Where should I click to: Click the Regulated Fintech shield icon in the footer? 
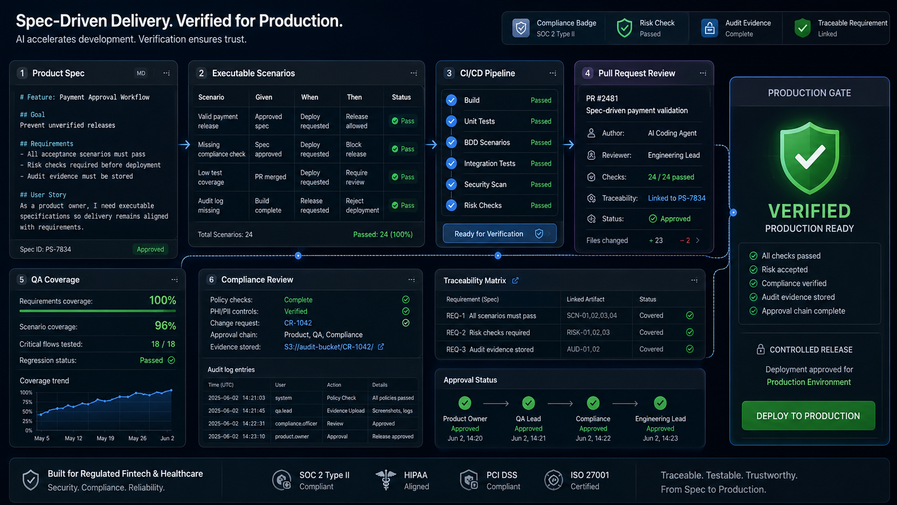point(31,480)
